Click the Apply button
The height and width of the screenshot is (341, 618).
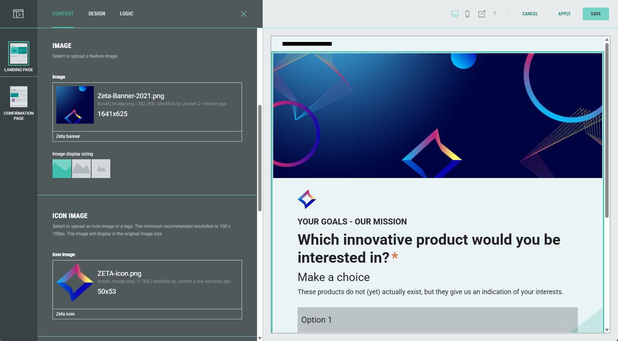[x=564, y=14]
